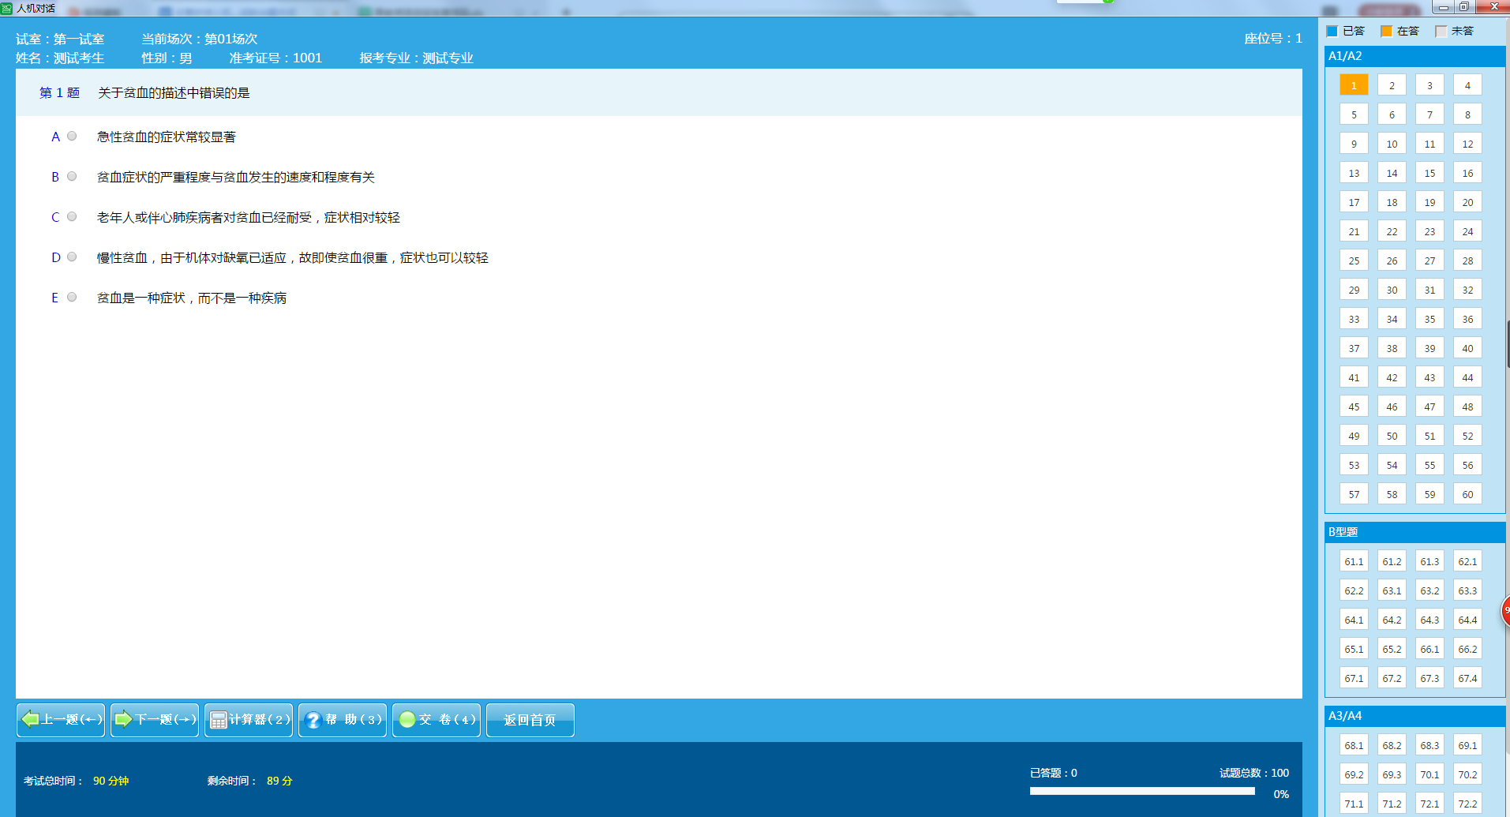Screen dimensions: 1510x817
Task: Jump to B-type question 61.1
Action: click(x=1354, y=561)
